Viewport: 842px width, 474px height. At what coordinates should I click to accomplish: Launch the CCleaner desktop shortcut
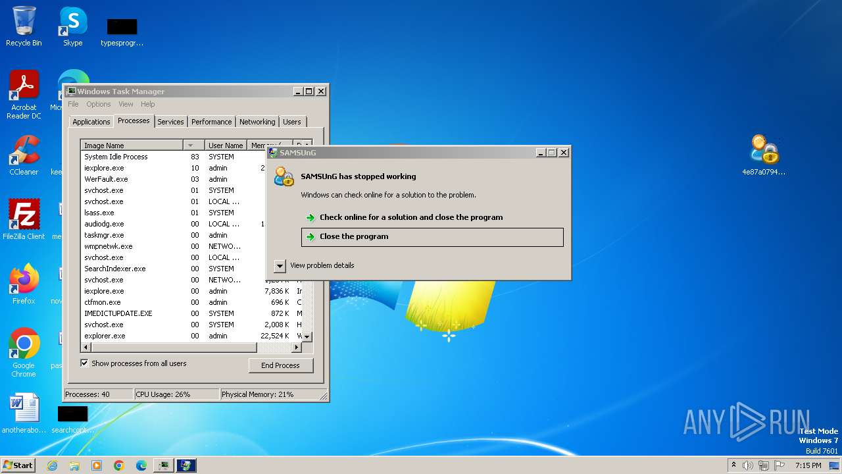[24, 155]
